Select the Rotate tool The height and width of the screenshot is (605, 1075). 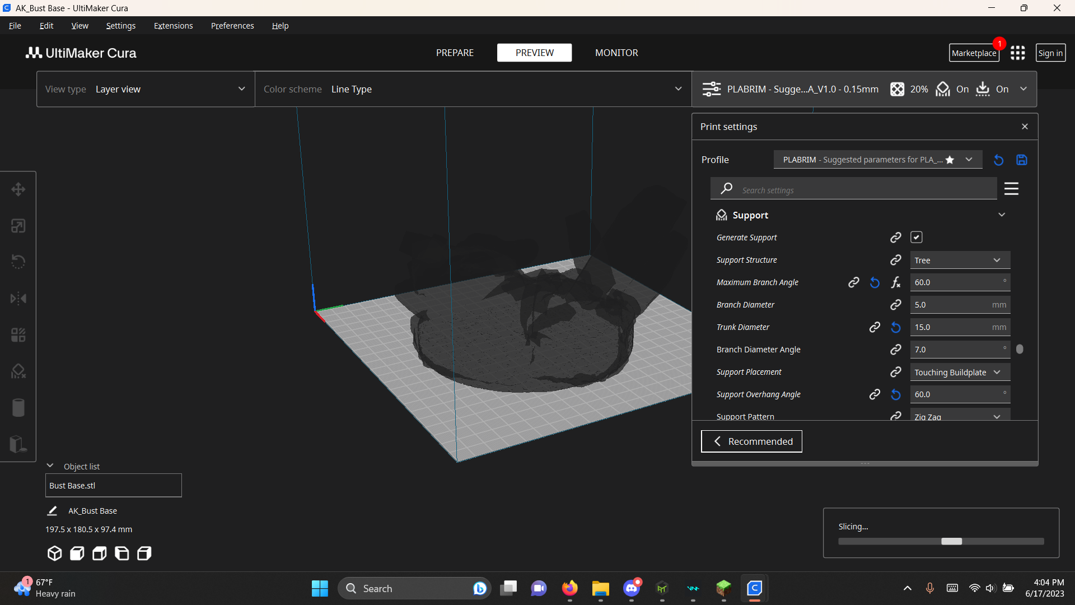tap(18, 262)
